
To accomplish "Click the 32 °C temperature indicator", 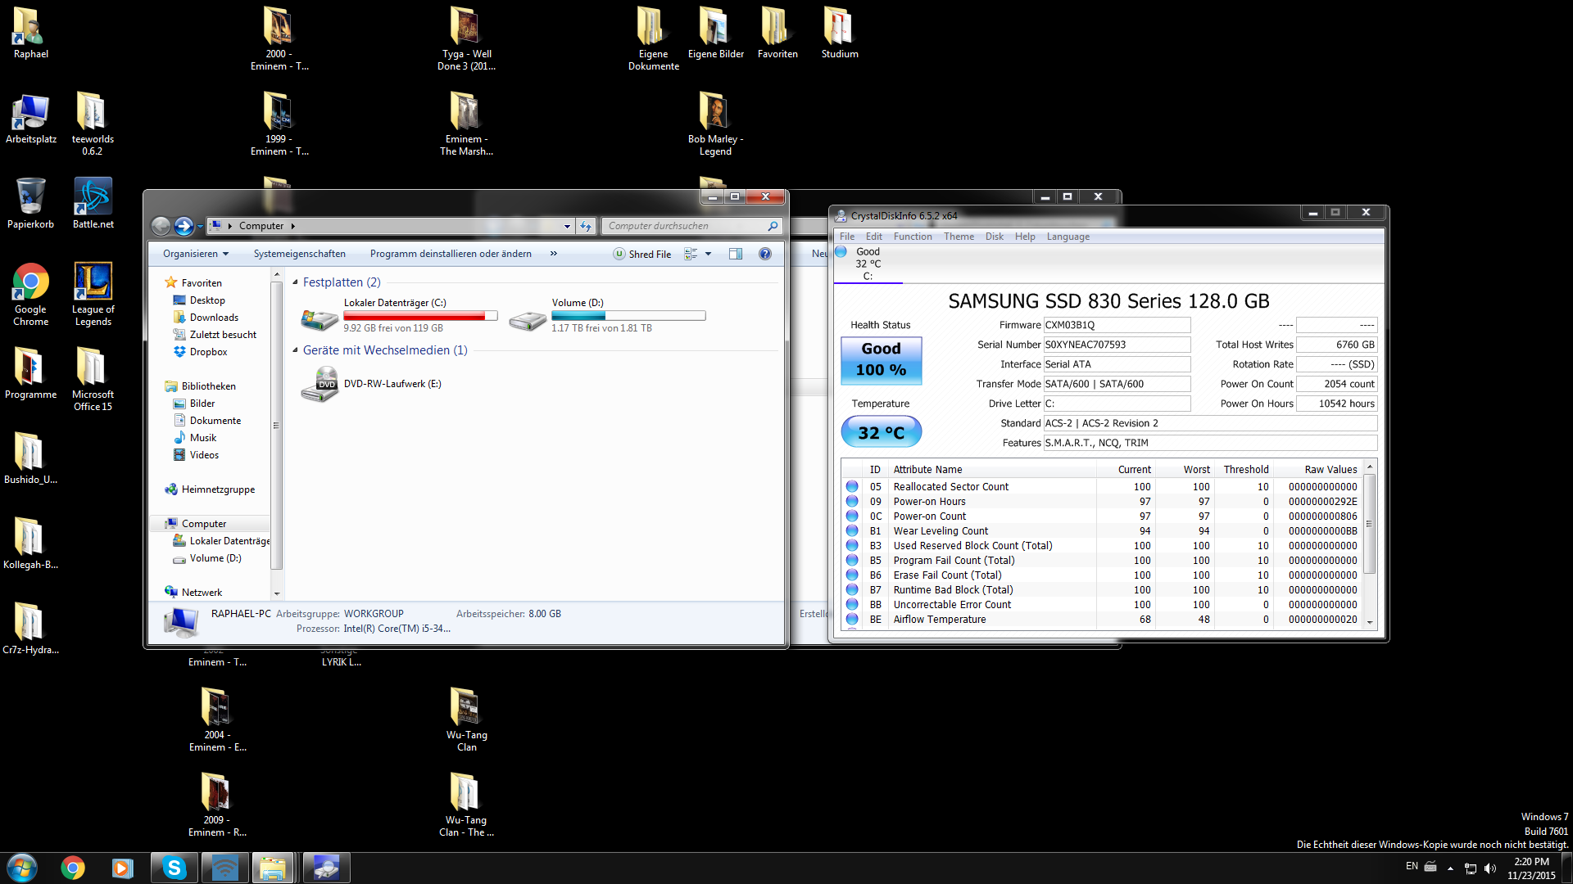I will coord(881,432).
